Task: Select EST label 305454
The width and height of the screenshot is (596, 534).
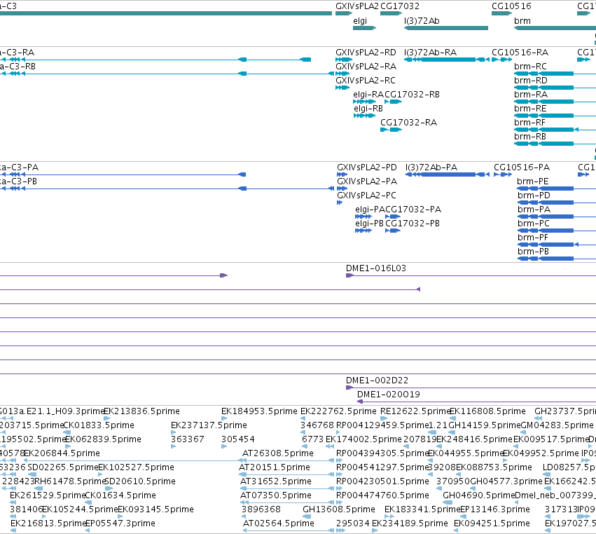Action: (x=238, y=439)
